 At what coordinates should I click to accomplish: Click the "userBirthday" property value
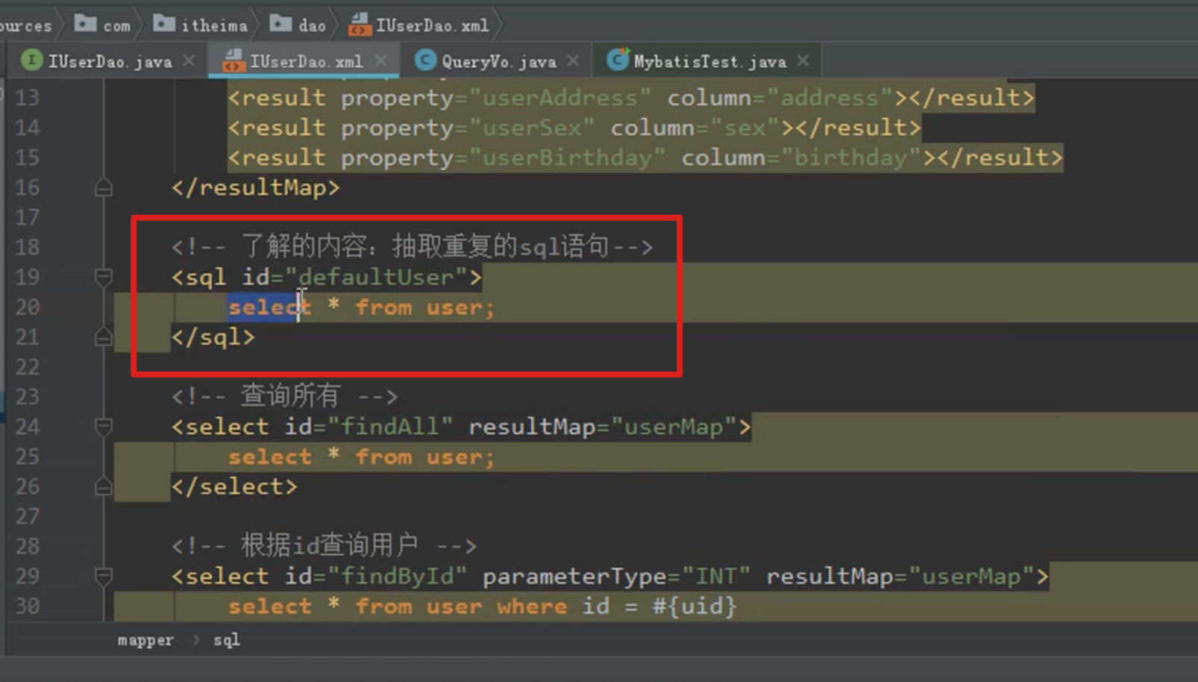(567, 157)
